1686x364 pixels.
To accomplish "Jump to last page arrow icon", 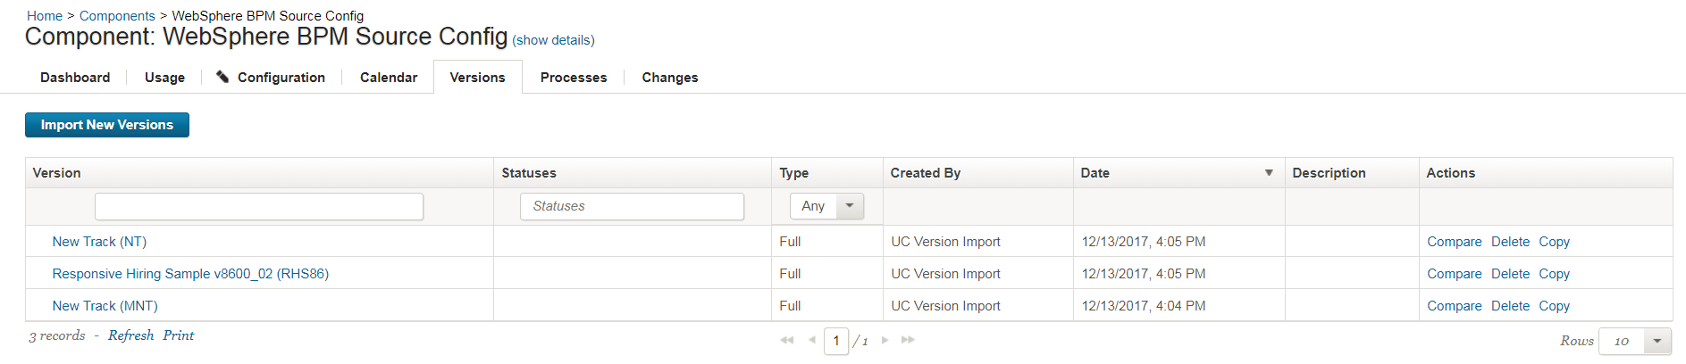I will tap(908, 340).
